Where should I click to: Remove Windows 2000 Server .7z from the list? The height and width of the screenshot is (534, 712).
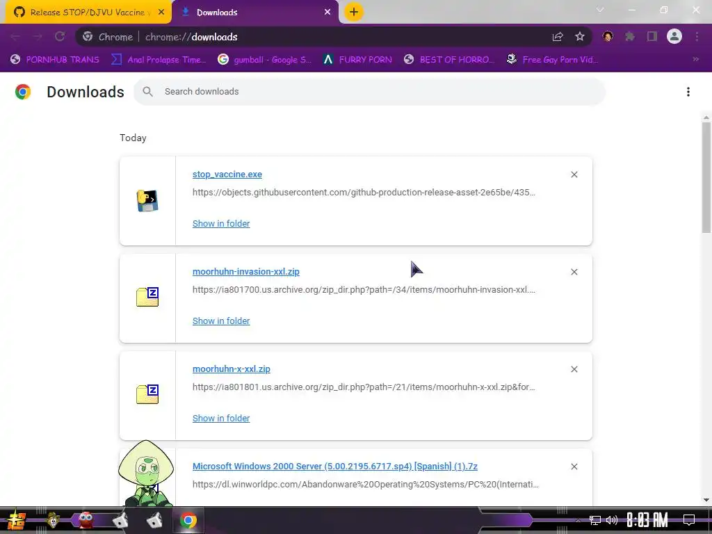coord(574,467)
